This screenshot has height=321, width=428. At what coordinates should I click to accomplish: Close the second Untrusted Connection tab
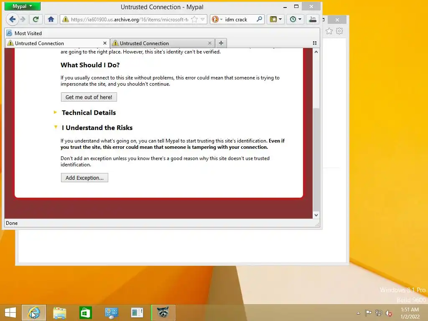click(210, 43)
